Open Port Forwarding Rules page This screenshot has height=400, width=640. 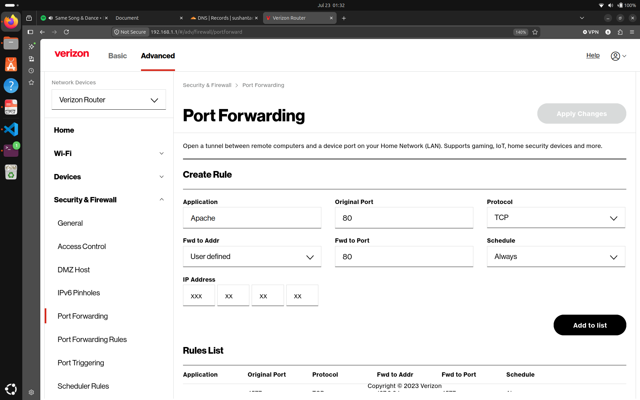click(x=92, y=339)
